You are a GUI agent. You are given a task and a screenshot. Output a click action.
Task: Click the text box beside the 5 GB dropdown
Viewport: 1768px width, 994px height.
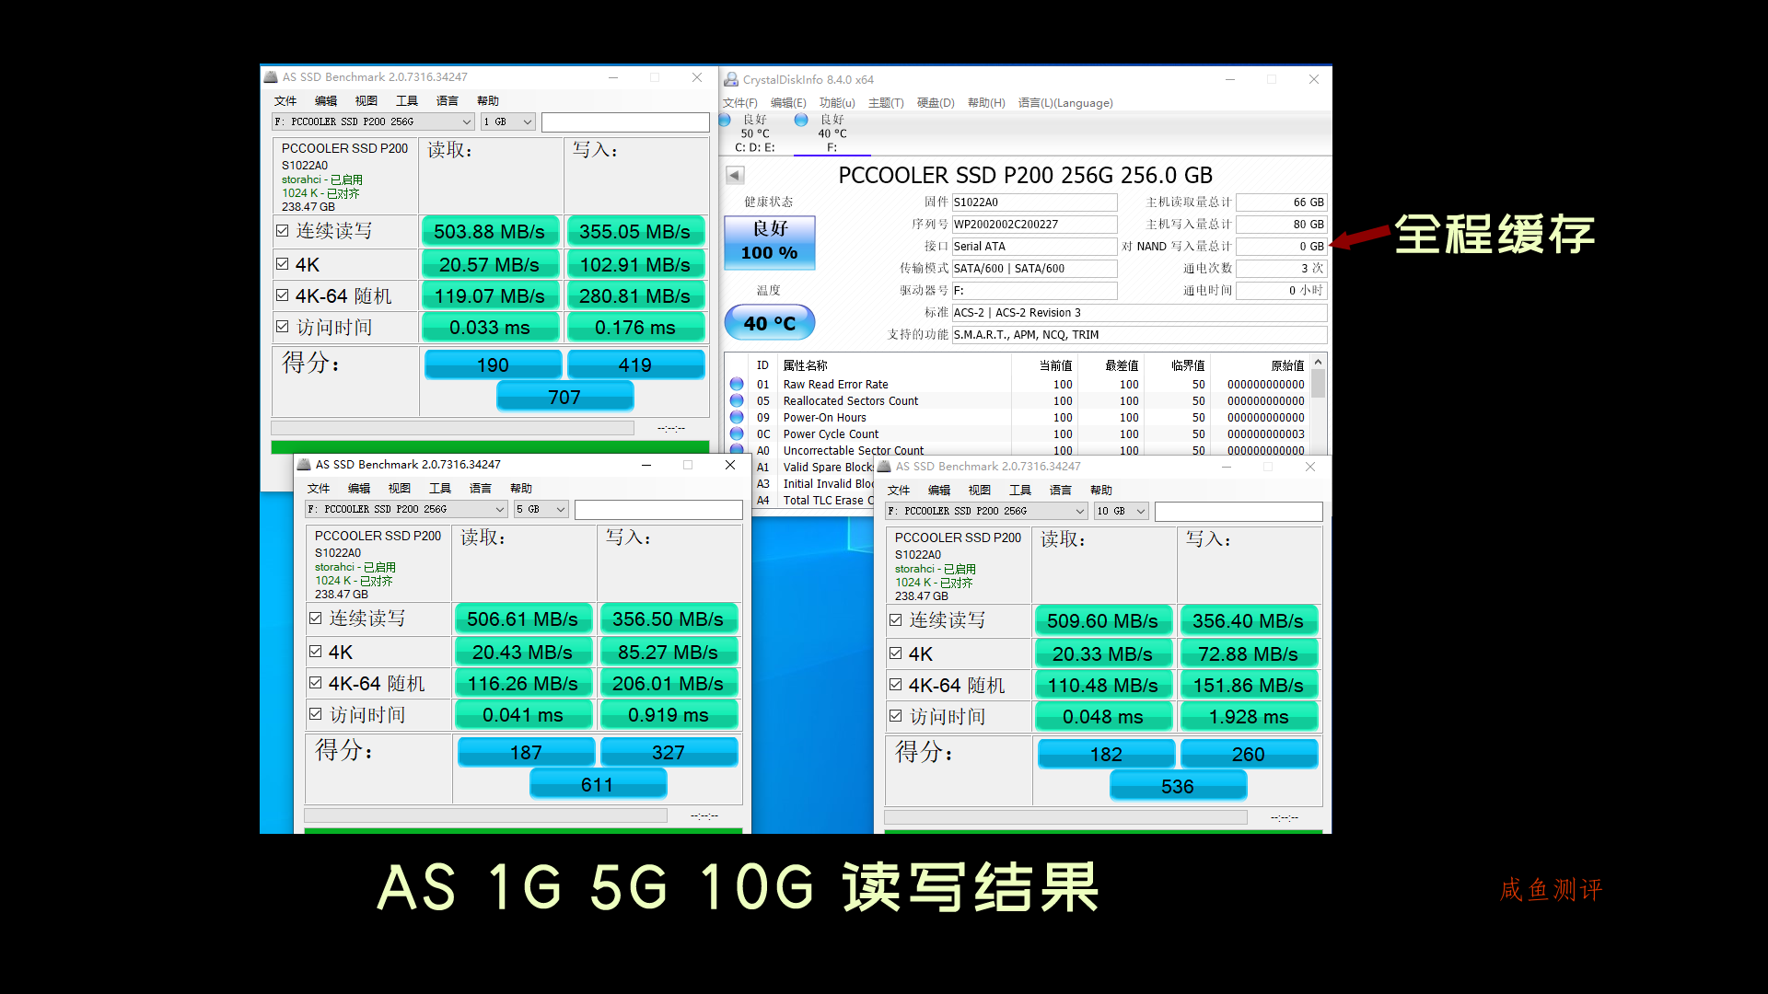tap(658, 510)
